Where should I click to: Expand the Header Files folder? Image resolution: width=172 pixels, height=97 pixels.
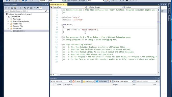8,24
